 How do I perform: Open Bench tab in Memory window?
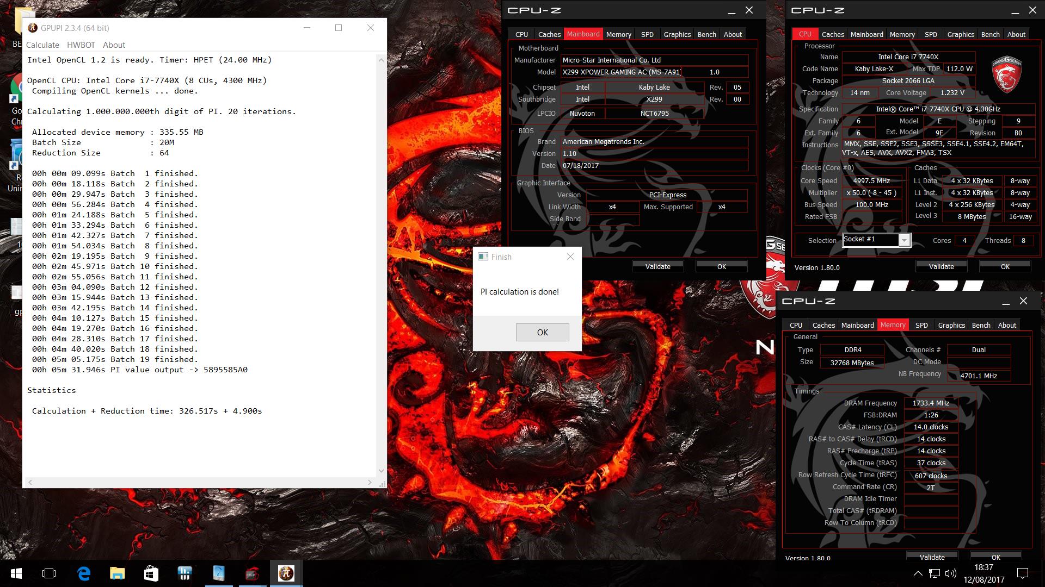tap(981, 325)
